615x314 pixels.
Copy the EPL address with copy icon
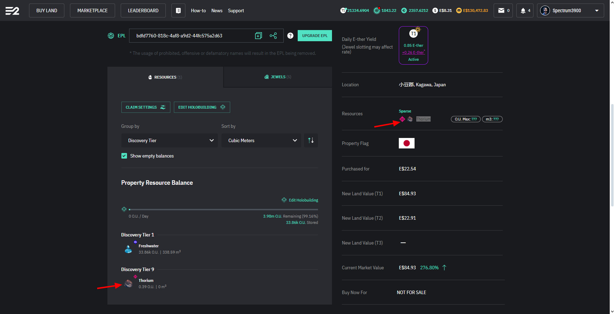click(x=258, y=36)
